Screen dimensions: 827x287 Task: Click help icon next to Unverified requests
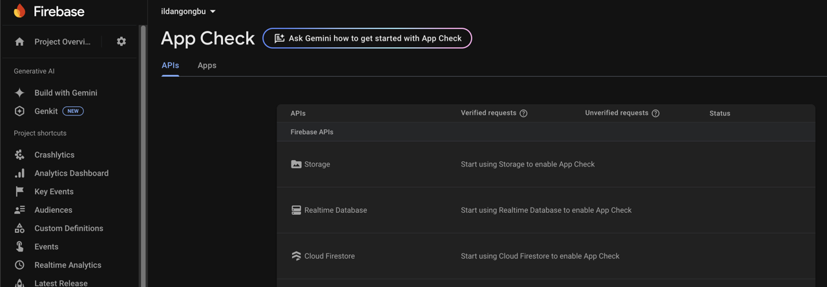(x=655, y=114)
